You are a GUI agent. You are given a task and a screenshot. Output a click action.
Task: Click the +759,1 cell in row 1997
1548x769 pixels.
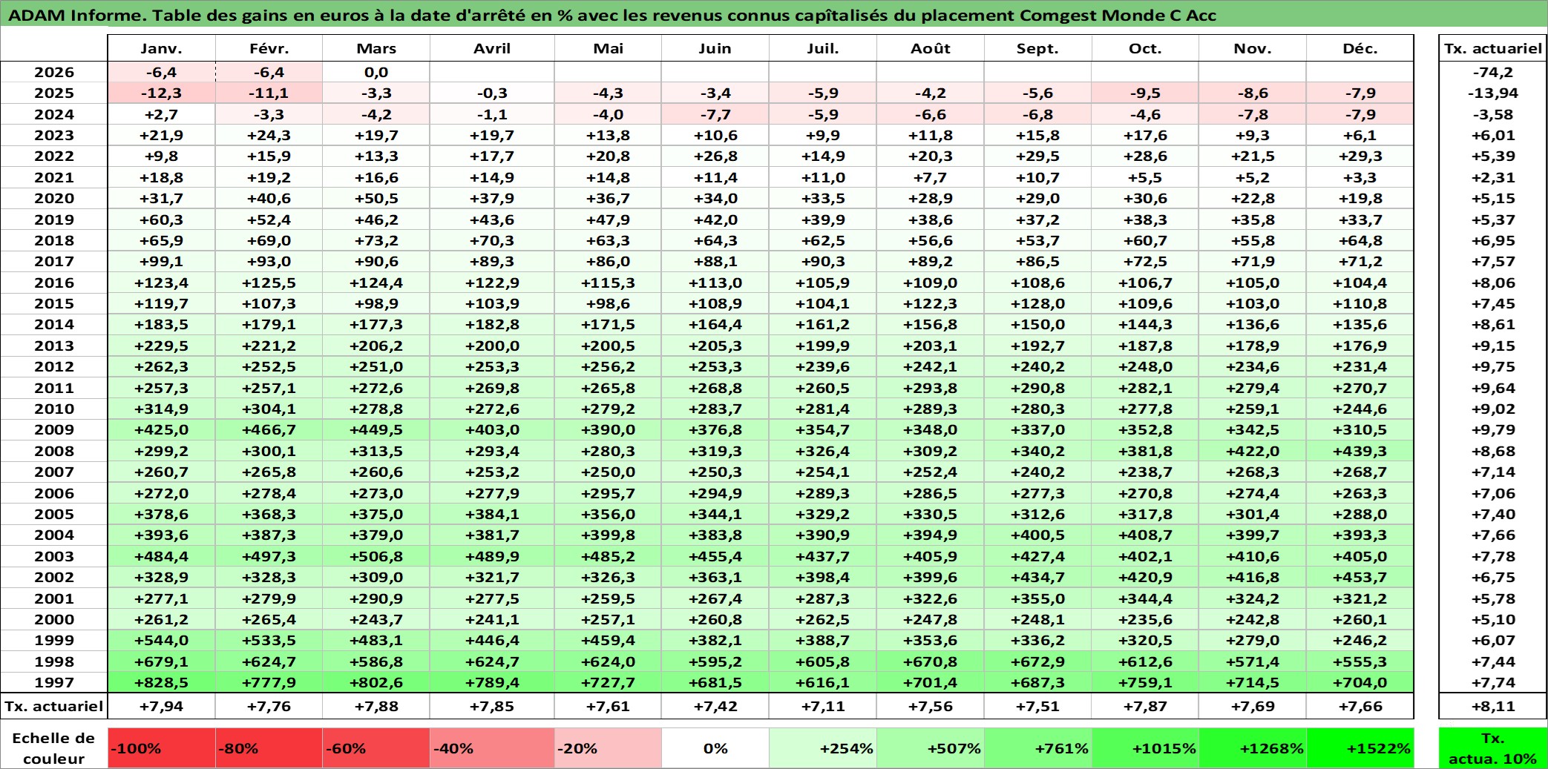coord(1145,682)
